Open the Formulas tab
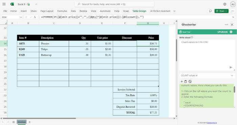The width and height of the screenshot is (237, 125). tap(62, 11)
